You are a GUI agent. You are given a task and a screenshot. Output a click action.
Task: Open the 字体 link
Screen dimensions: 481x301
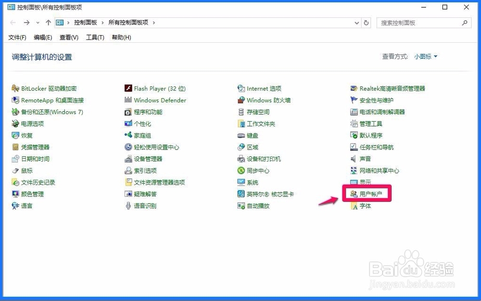click(x=366, y=206)
